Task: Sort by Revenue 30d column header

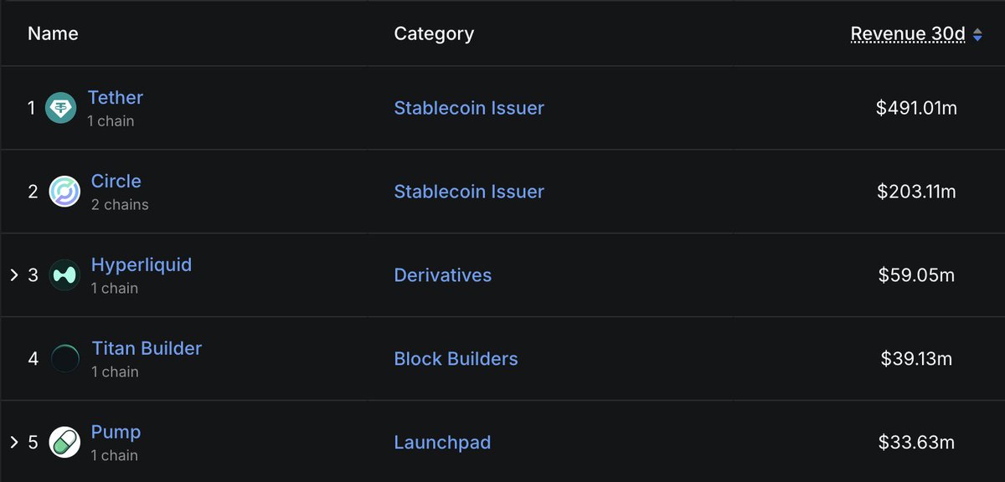Action: (907, 34)
